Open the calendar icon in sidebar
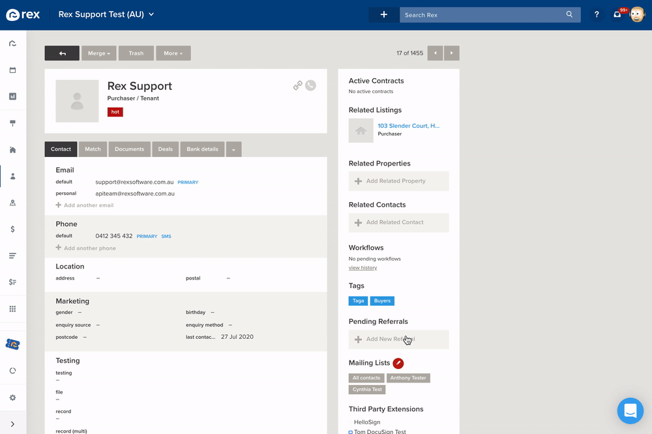 click(12, 70)
